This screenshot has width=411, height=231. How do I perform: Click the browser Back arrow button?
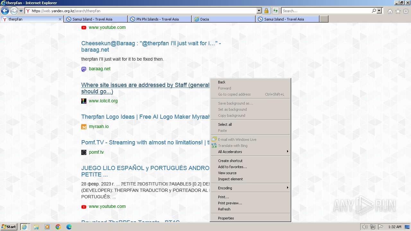point(5,11)
